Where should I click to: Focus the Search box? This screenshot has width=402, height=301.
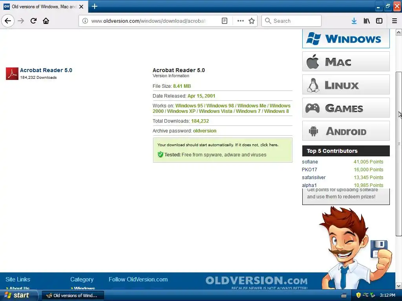292,21
